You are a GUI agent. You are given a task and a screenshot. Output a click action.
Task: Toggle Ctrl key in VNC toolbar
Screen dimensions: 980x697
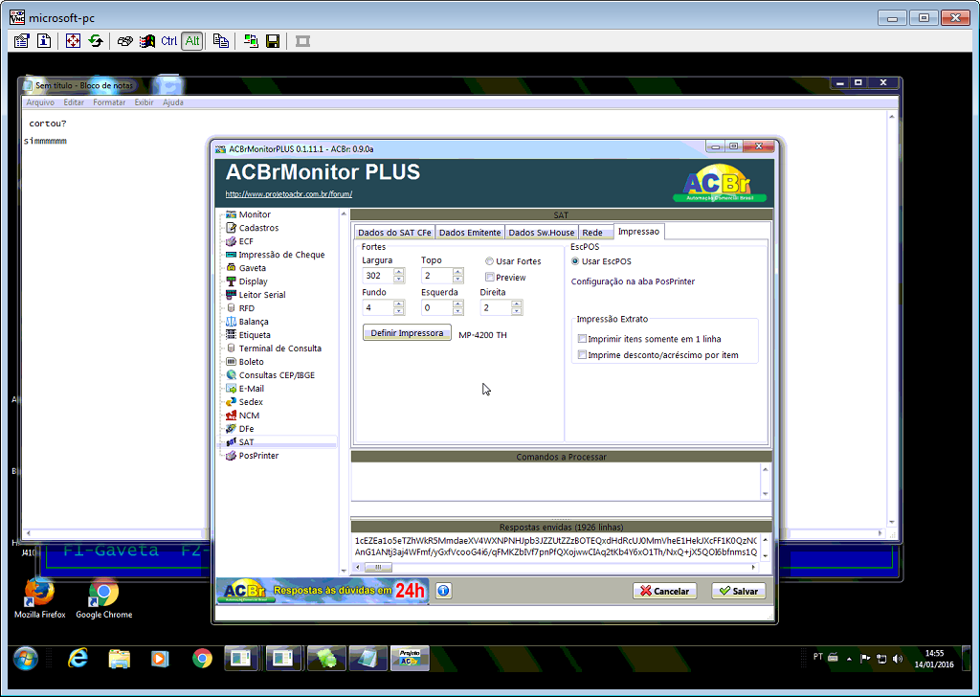pos(168,41)
